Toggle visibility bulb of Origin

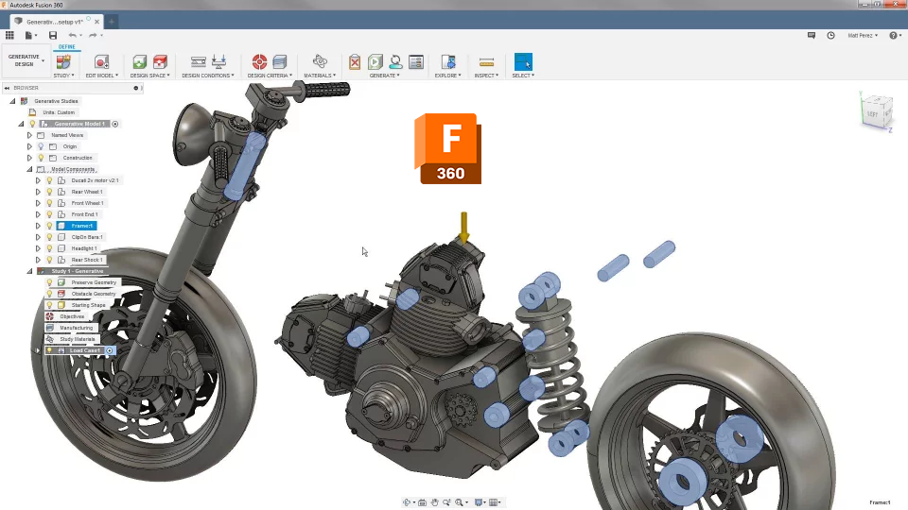[41, 146]
